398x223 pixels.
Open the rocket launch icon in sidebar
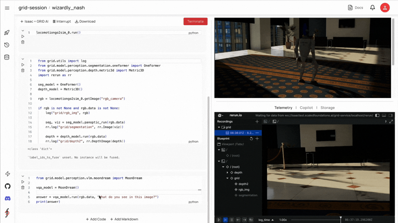point(7,33)
